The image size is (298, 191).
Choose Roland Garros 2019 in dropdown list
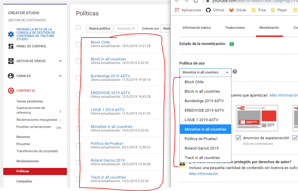click(x=205, y=148)
